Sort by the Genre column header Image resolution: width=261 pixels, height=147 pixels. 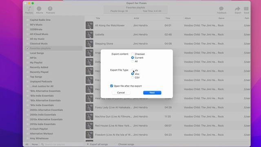tap(221, 18)
